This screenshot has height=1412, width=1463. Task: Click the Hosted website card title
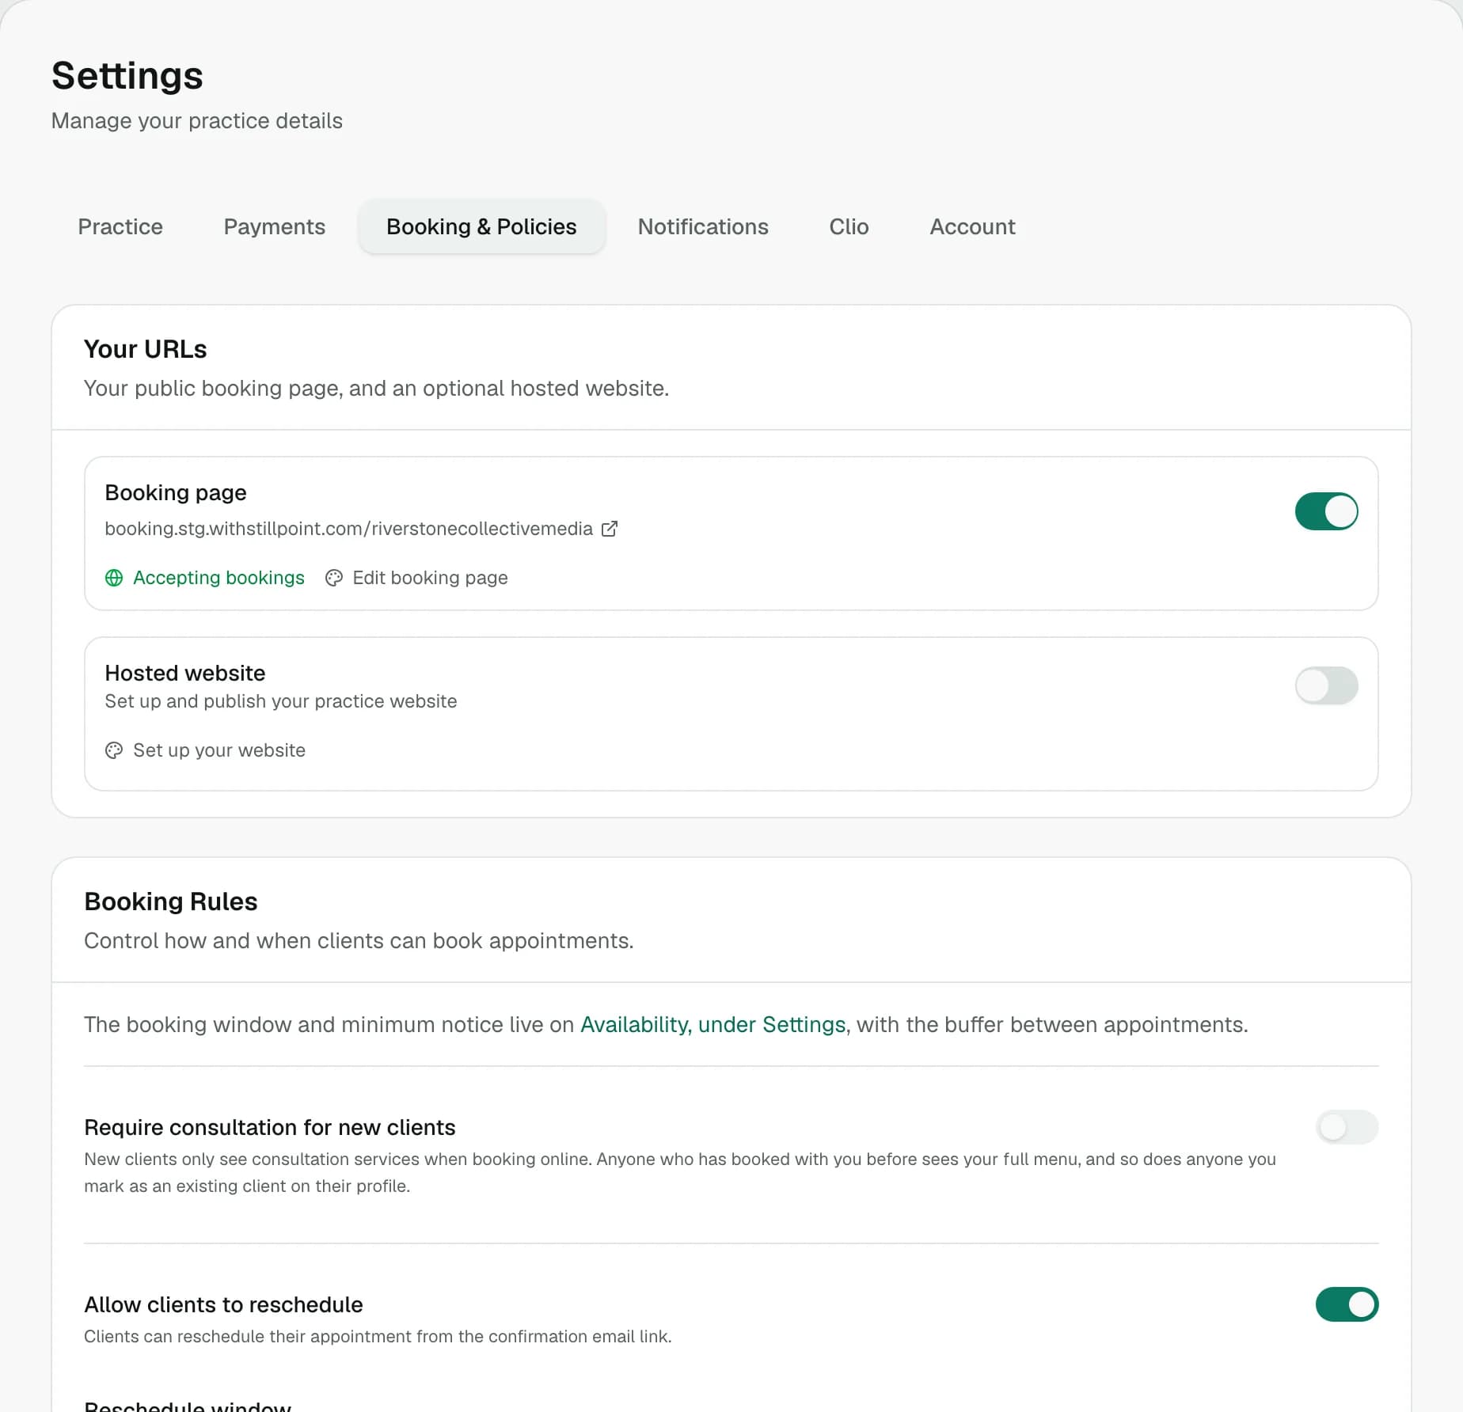click(x=185, y=673)
